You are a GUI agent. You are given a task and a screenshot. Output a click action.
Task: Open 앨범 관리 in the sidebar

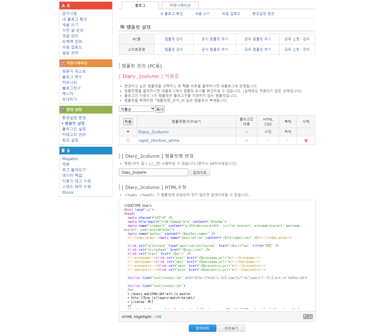point(70,53)
